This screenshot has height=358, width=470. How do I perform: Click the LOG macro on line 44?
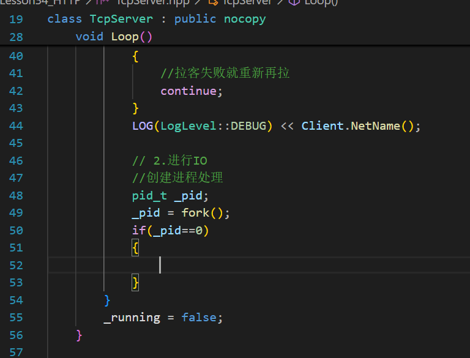click(x=143, y=126)
